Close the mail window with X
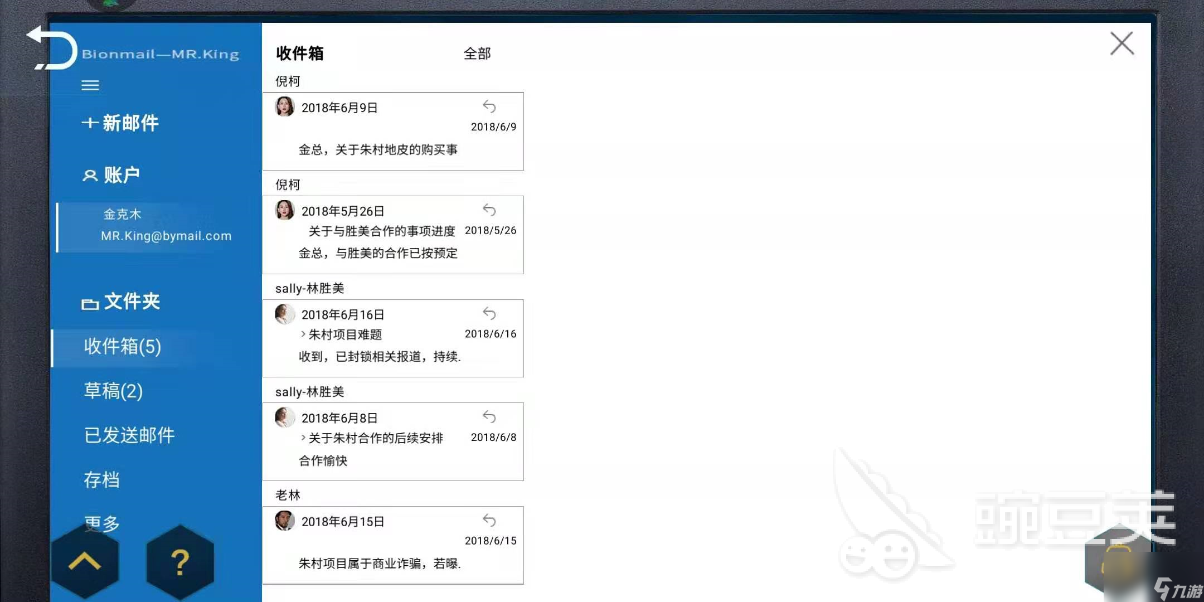The height and width of the screenshot is (602, 1204). click(x=1122, y=43)
